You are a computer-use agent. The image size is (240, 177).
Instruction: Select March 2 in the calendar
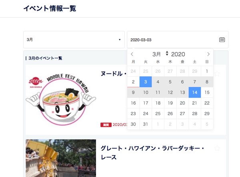point(133,82)
